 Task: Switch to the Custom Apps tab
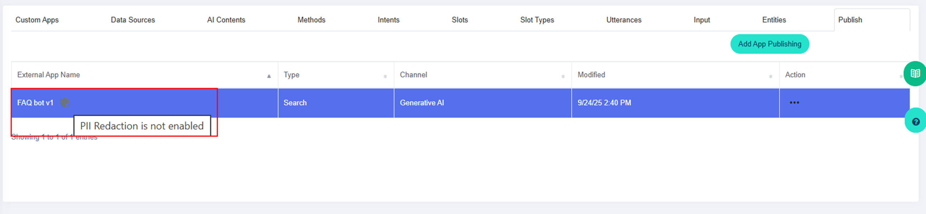[x=37, y=20]
